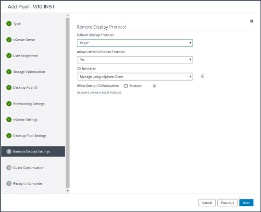Go to the Type step
261x212 pixels.
17,24
